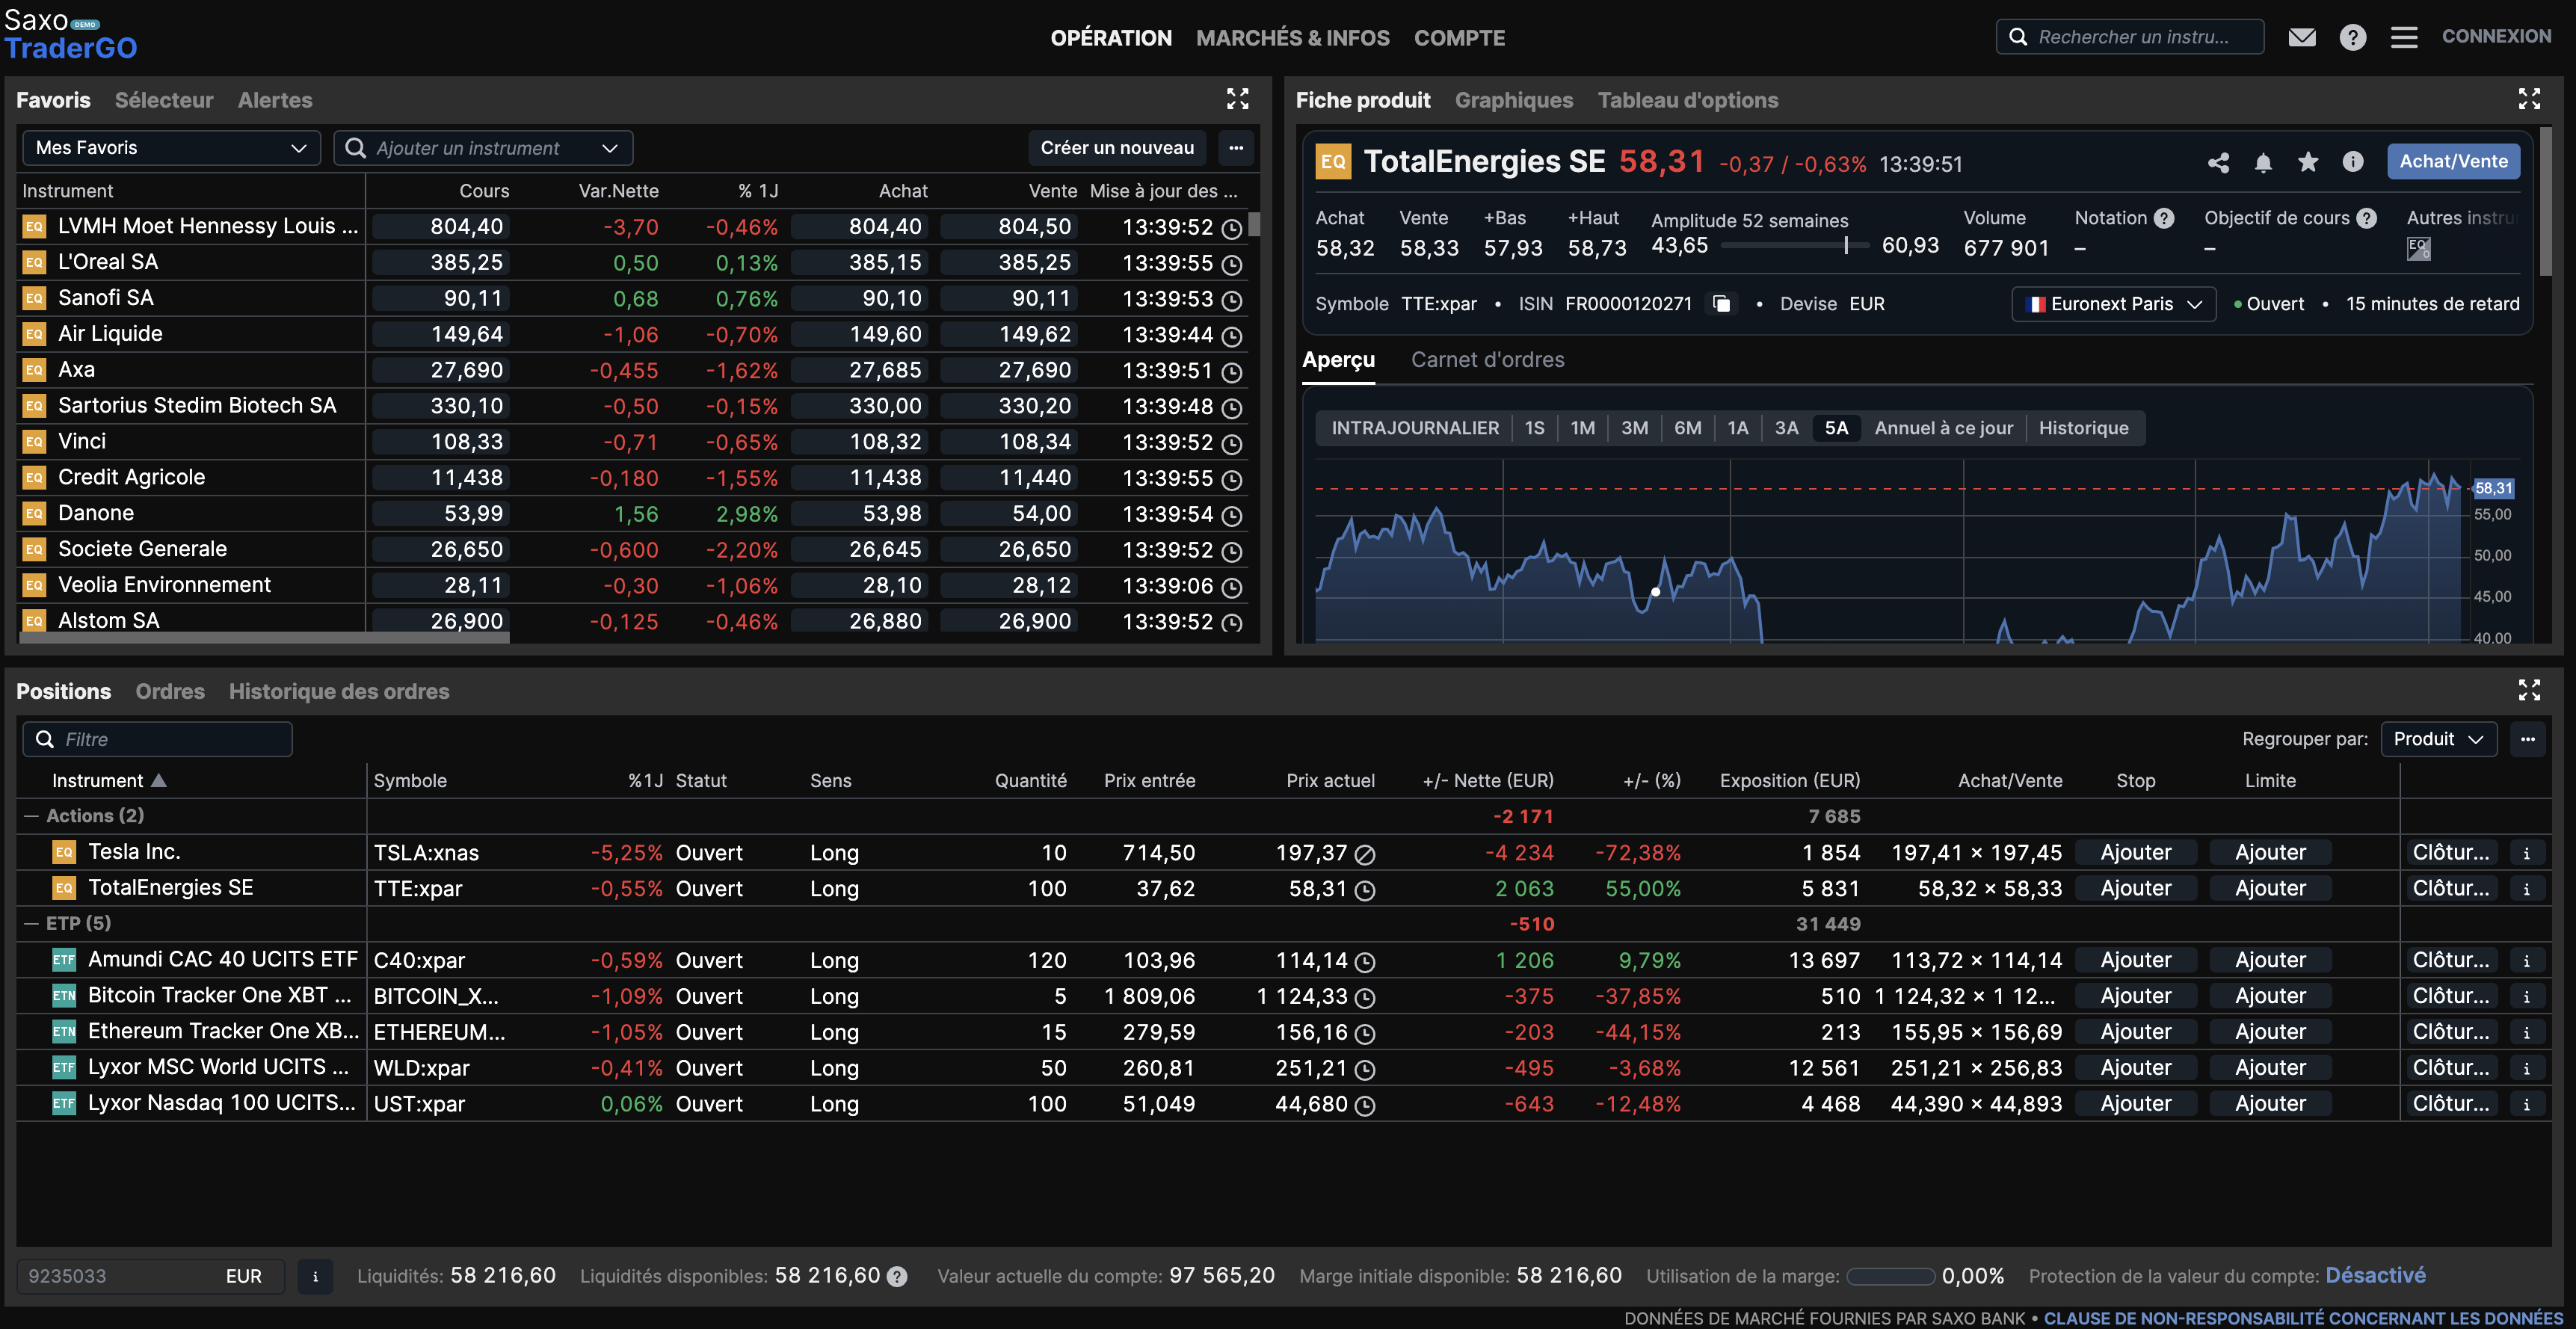Click the Achat/Vente button
The image size is (2576, 1329).
coord(2453,161)
